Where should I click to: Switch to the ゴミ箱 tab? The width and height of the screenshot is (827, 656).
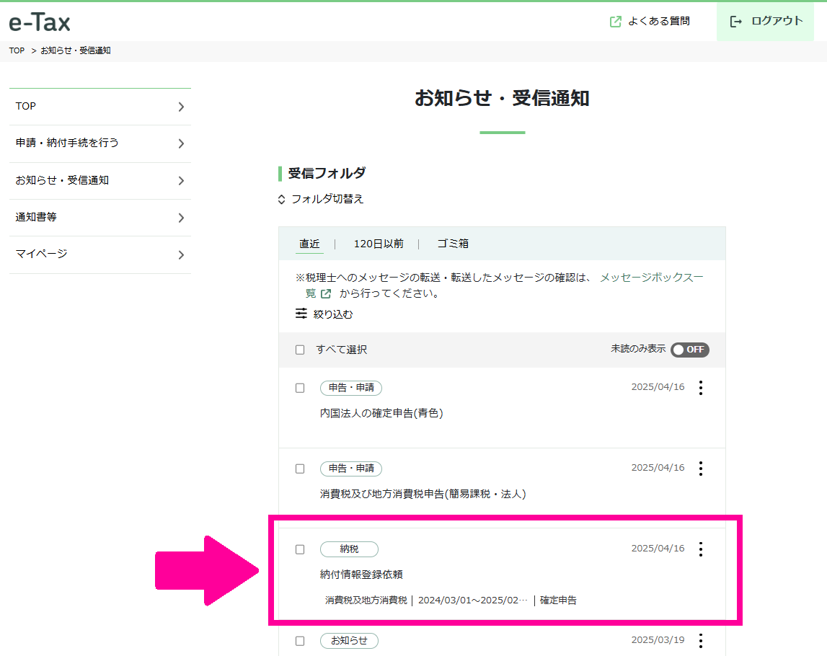452,243
